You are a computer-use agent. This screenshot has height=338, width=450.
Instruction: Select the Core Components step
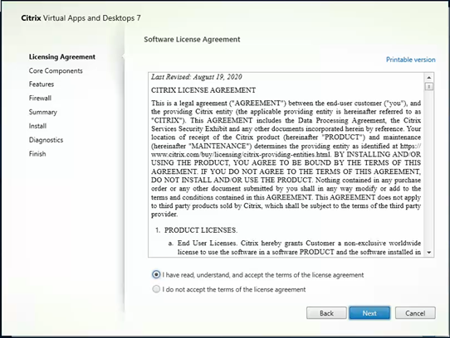click(x=56, y=70)
